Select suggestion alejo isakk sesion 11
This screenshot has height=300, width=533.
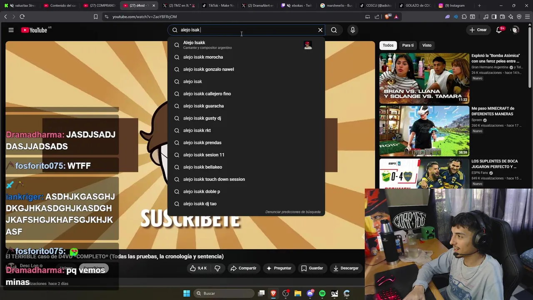pyautogui.click(x=246, y=155)
